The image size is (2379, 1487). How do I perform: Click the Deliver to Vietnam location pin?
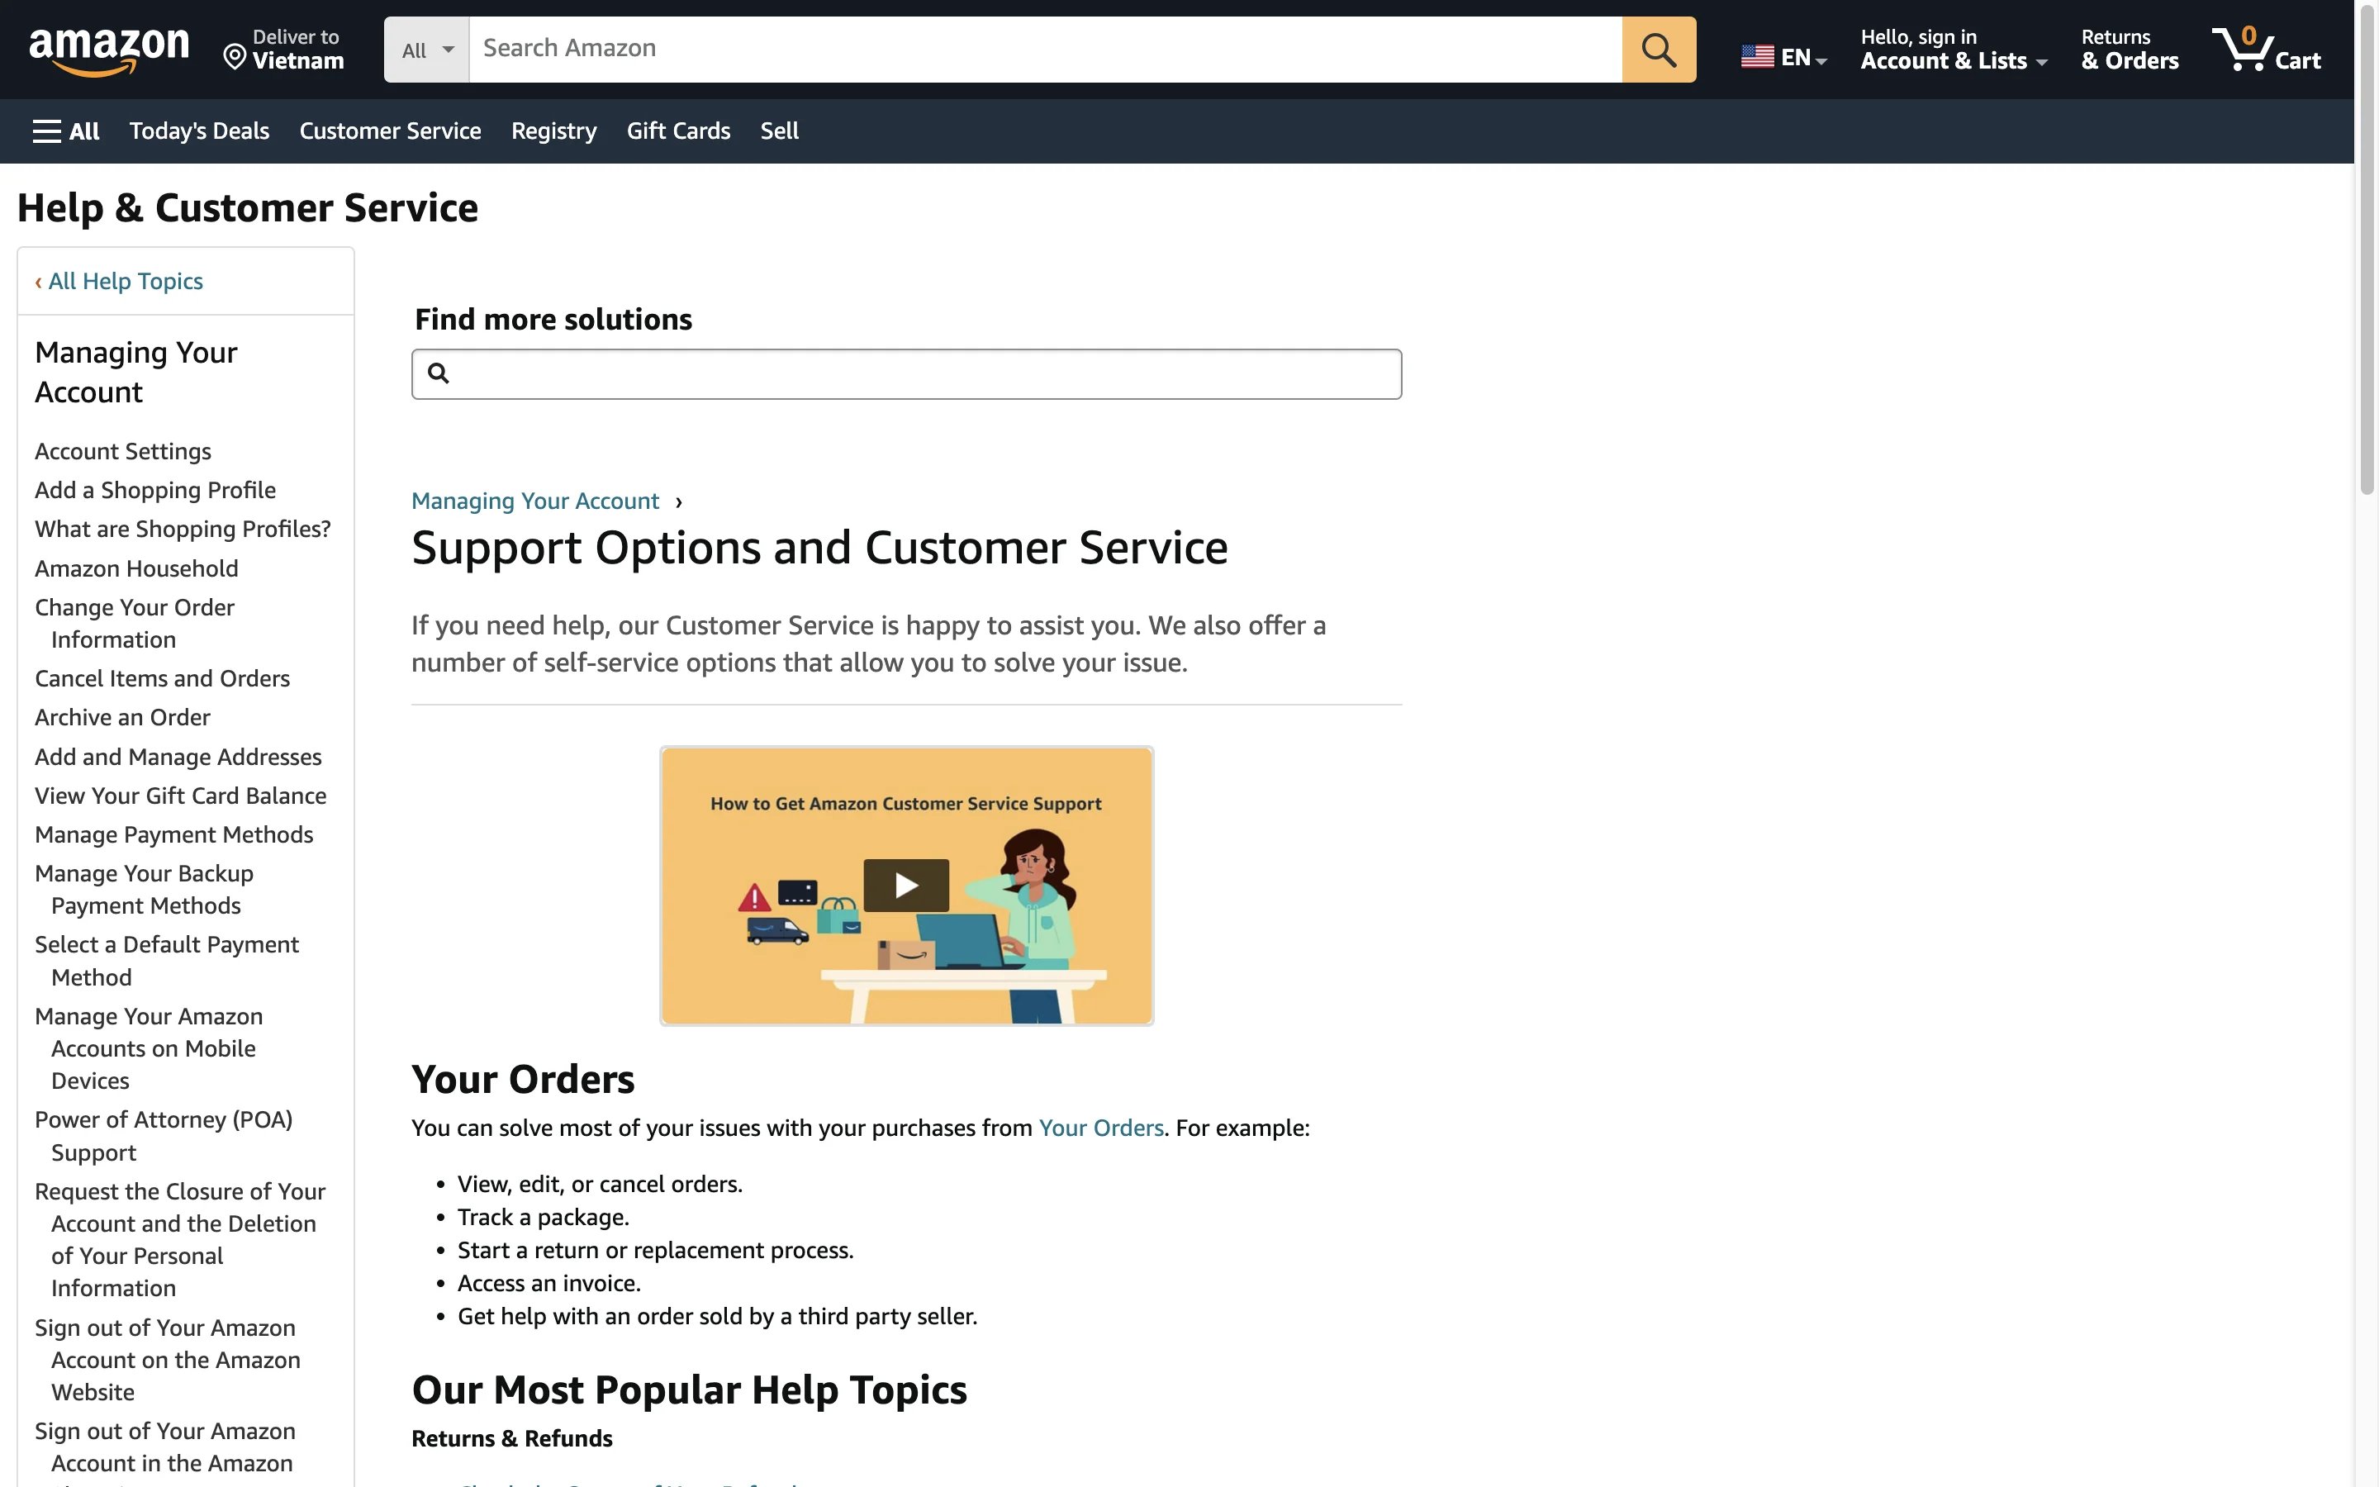pos(234,56)
